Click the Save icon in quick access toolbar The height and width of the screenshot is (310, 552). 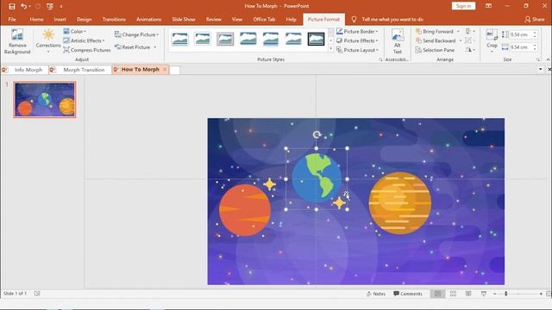pyautogui.click(x=12, y=6)
